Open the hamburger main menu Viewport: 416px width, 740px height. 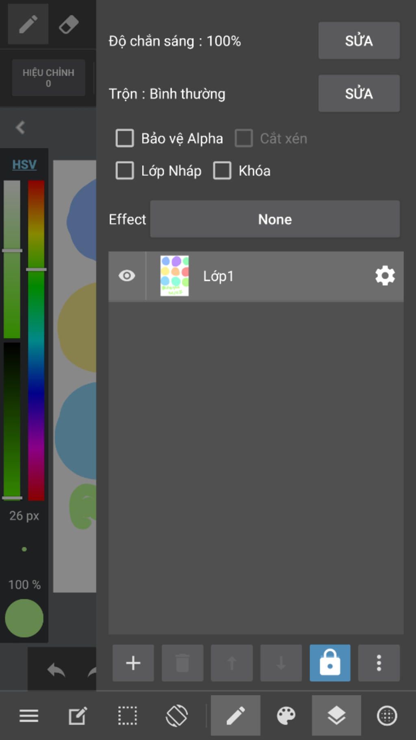point(29,716)
